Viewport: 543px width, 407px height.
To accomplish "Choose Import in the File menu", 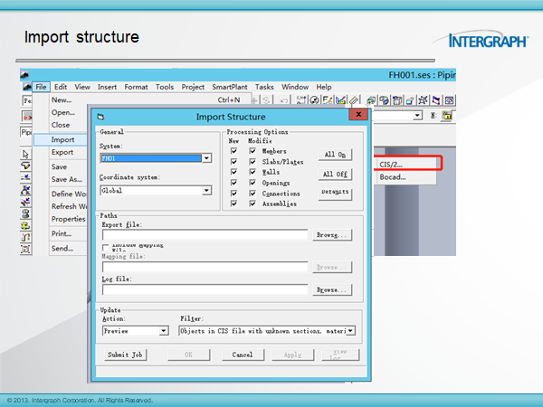I will tap(62, 140).
